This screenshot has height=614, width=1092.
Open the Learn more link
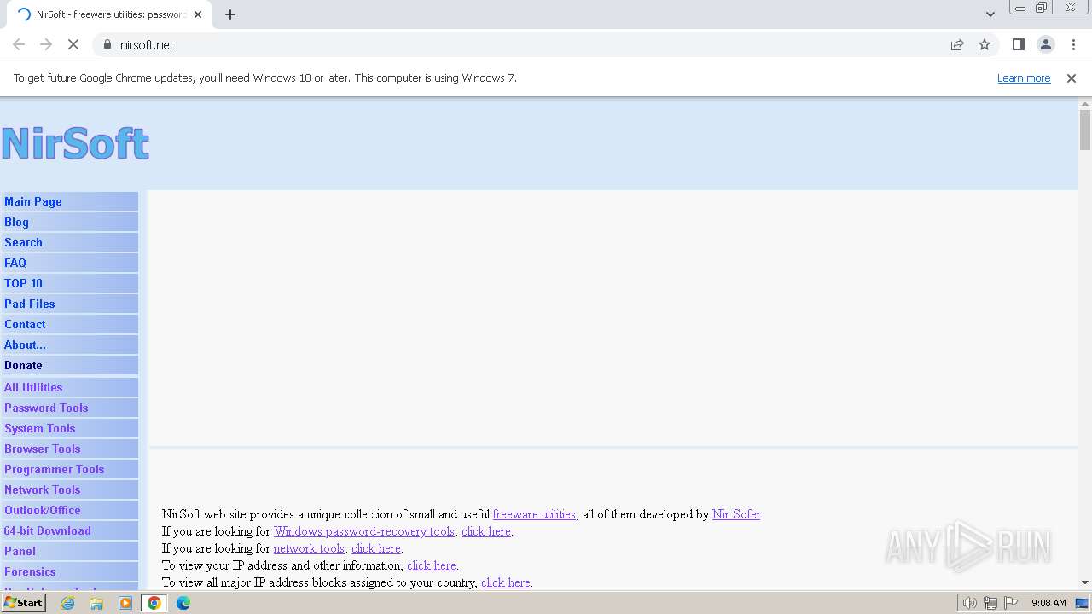(x=1024, y=78)
